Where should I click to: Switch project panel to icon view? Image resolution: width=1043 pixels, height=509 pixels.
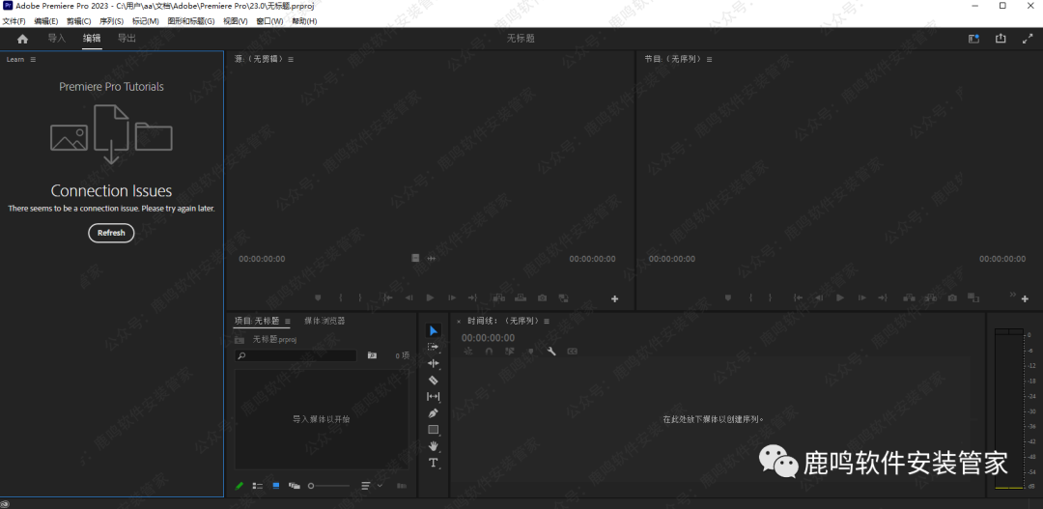[x=275, y=486]
